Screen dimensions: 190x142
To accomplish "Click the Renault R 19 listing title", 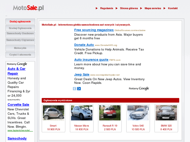I will [x=110, y=126].
